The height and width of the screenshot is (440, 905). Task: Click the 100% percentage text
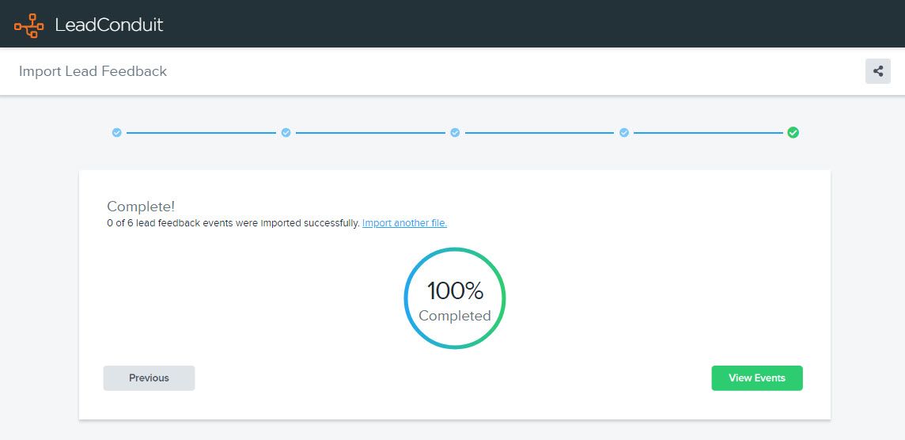point(455,291)
